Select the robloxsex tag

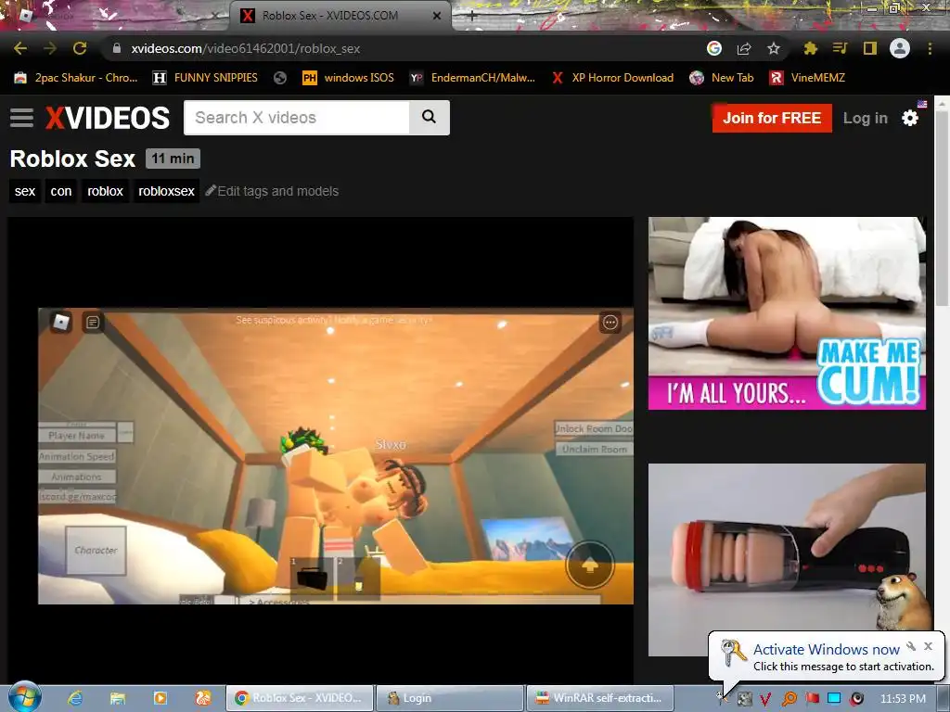[167, 191]
